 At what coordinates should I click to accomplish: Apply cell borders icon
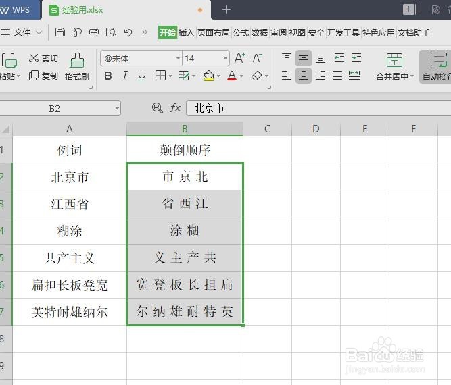pos(160,76)
